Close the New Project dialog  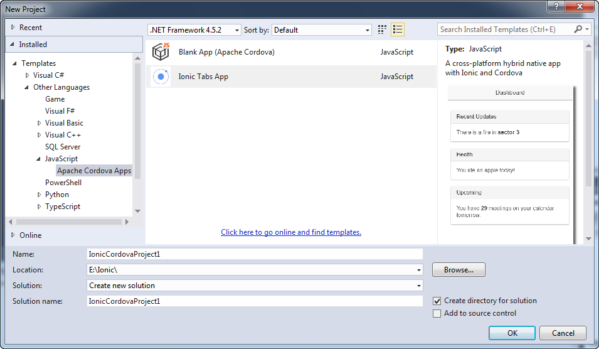(580, 6)
